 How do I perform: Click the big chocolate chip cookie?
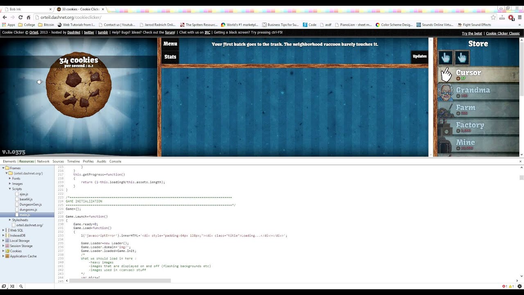pyautogui.click(x=79, y=85)
